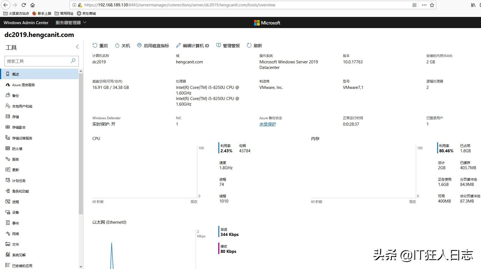
Task: Collapse the 工具 panel with chevron
Action: click(77, 47)
